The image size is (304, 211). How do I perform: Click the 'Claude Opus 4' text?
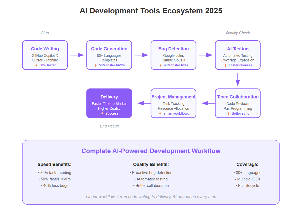pyautogui.click(x=174, y=60)
